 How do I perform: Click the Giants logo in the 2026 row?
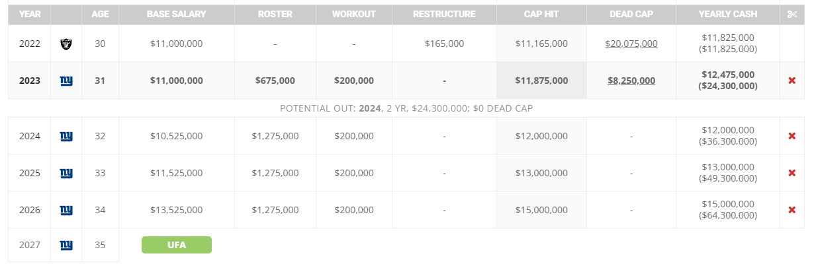click(66, 210)
